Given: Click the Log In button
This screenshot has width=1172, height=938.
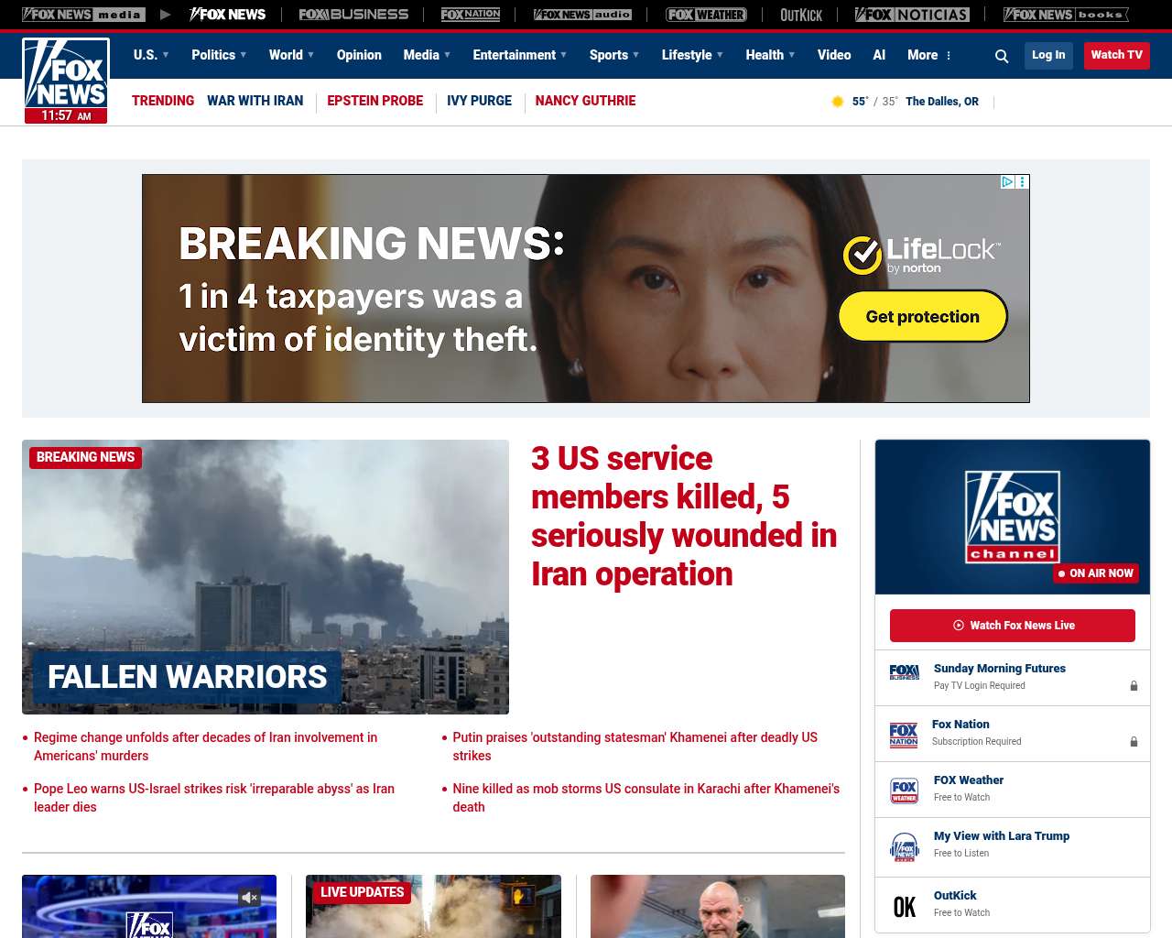Looking at the screenshot, I should click(x=1048, y=55).
